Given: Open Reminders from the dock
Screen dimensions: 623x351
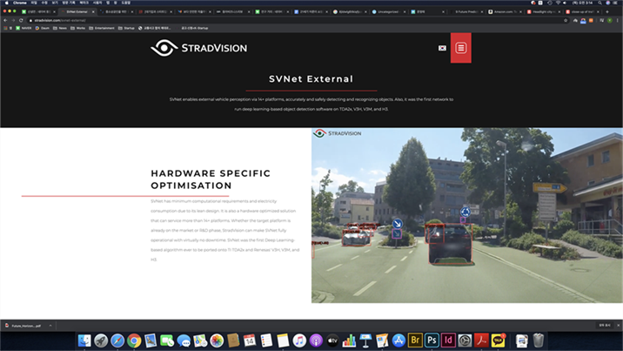Looking at the screenshot, I should [x=266, y=341].
